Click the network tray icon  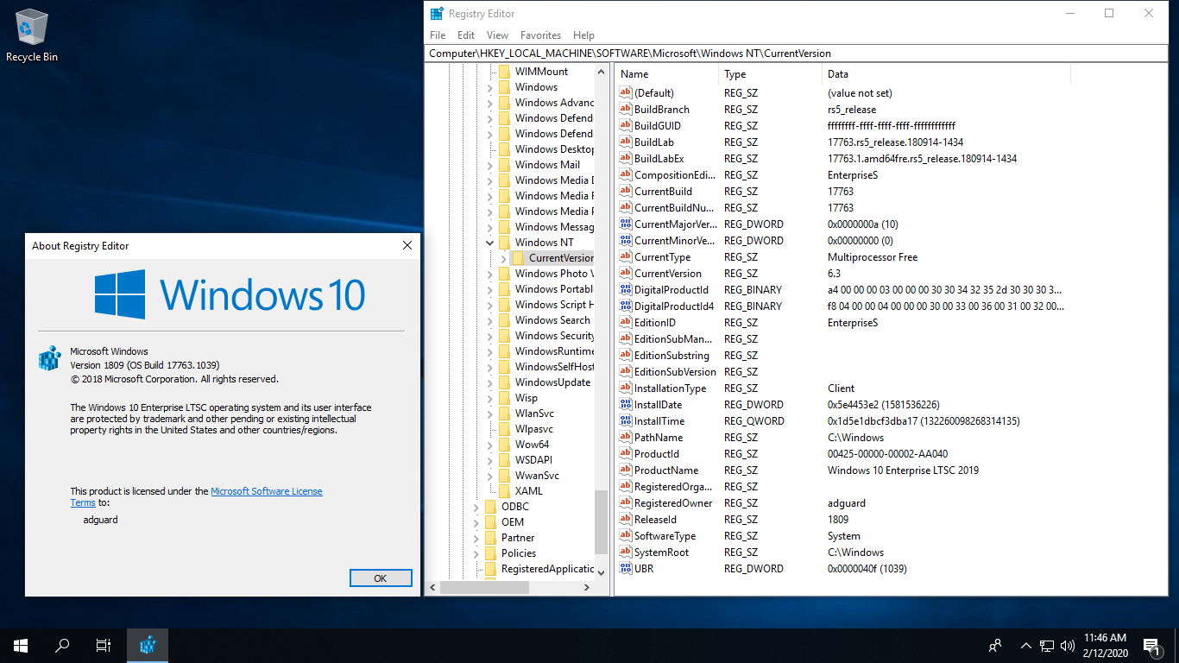(1047, 645)
